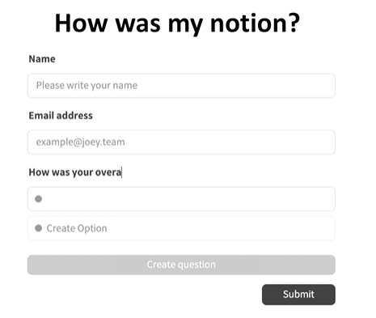
Task: Click the 'Create Option' placeholder text
Action: 77,228
